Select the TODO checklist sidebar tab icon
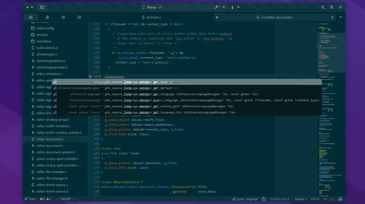This screenshot has width=365, height=204. (79, 17)
